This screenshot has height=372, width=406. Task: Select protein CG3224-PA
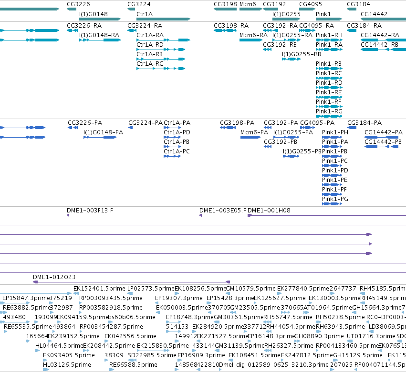146,123
